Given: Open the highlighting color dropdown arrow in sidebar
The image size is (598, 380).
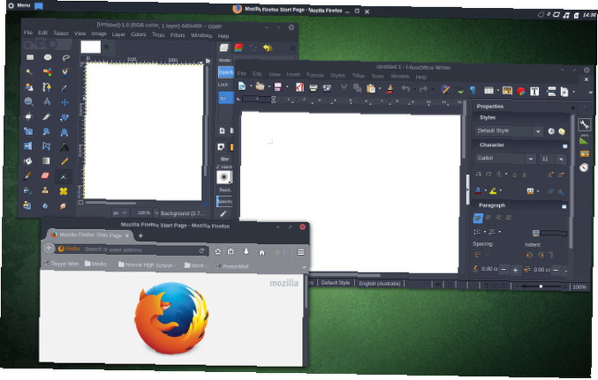Looking at the screenshot, I should 501,190.
